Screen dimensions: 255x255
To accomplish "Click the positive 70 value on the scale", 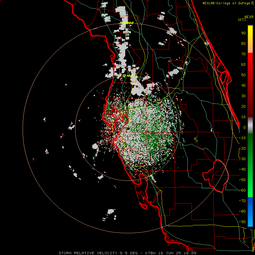I will [x=243, y=54].
